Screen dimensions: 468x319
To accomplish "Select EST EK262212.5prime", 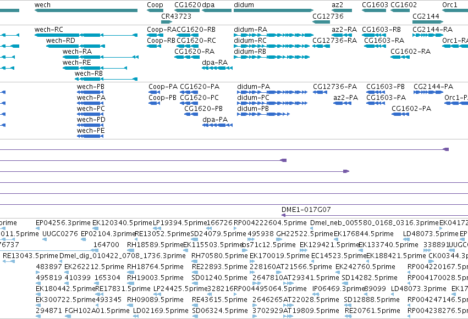I will pos(94,267).
